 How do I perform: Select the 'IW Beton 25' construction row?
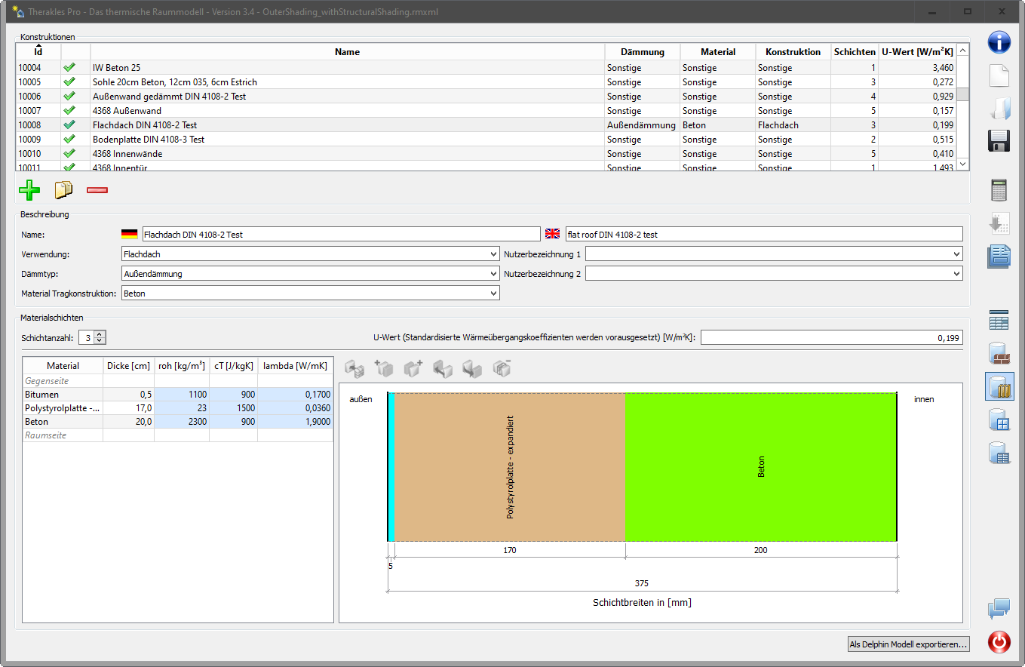pos(486,68)
